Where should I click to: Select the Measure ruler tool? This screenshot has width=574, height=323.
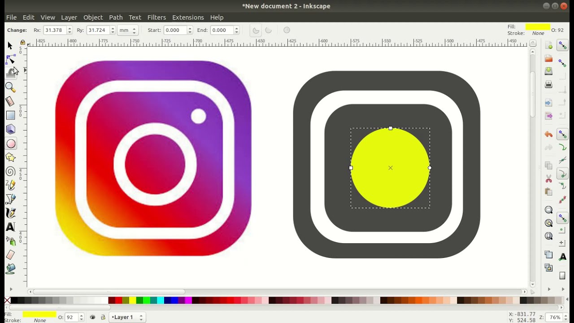click(10, 101)
